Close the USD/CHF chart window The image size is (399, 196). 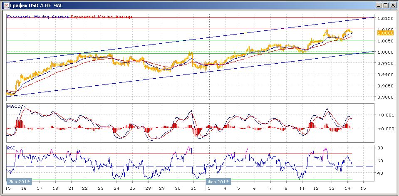tap(392, 5)
